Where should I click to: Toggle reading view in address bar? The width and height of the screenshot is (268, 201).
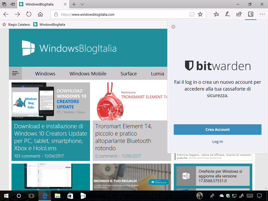pyautogui.click(x=192, y=14)
